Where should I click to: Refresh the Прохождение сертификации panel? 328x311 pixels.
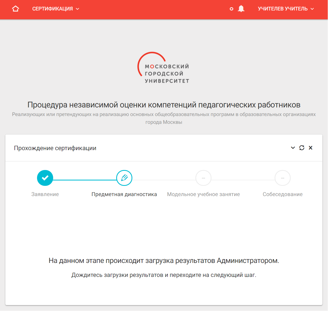(x=302, y=148)
